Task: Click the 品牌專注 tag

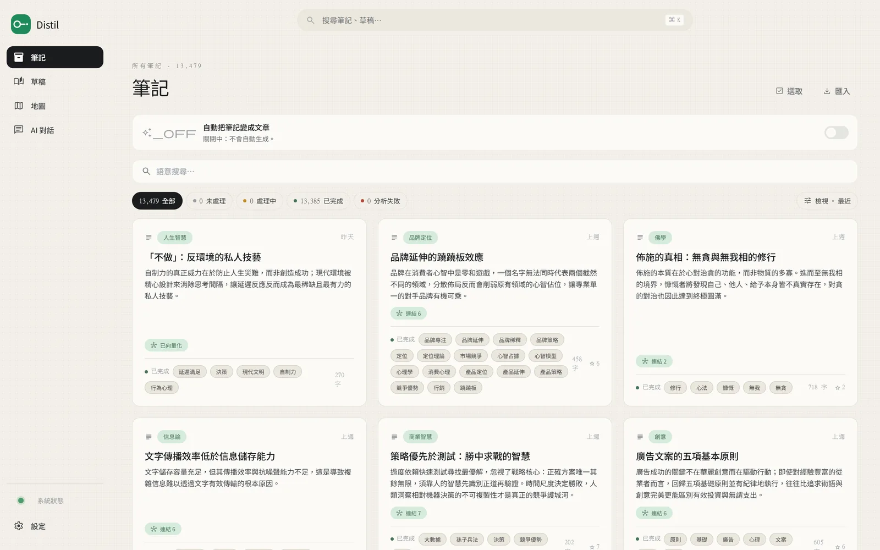Action: coord(435,340)
